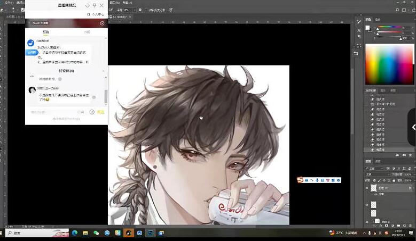Open brush smoothing gear options
The image size is (416, 241).
click(x=140, y=10)
